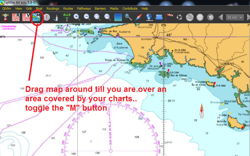The image size is (250, 156).
Task: Toggle the "R" raster chart button
Action: 16,17
